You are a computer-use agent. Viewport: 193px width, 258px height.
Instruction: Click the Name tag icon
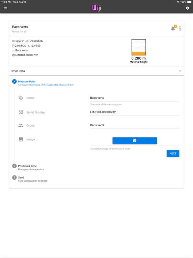[21, 98]
